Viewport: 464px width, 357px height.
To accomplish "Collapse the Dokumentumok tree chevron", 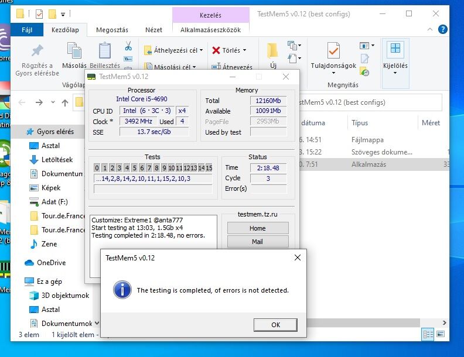I will (x=97, y=323).
